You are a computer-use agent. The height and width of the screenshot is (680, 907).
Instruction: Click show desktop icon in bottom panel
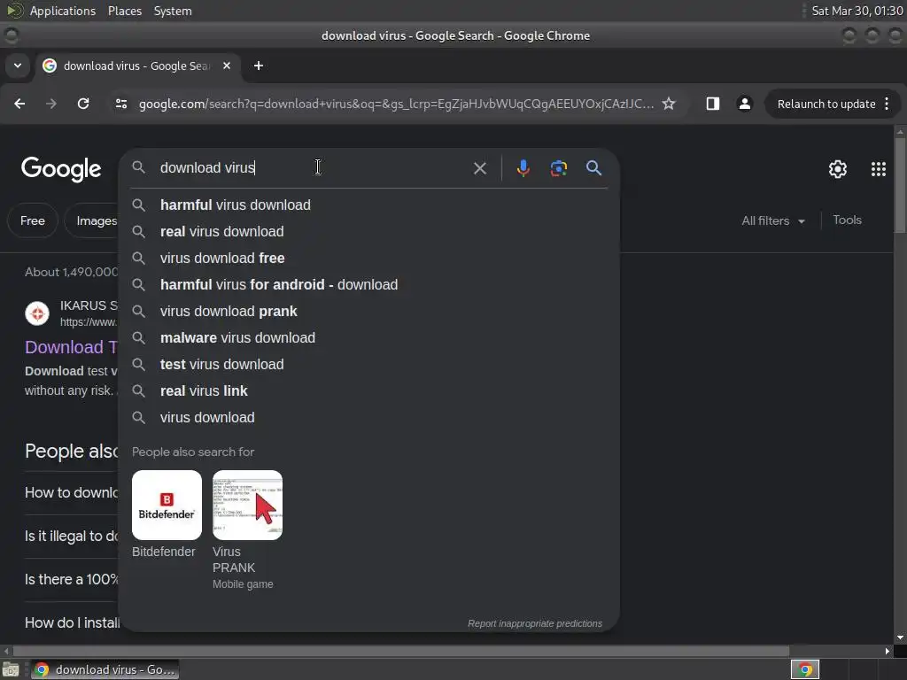(x=10, y=669)
